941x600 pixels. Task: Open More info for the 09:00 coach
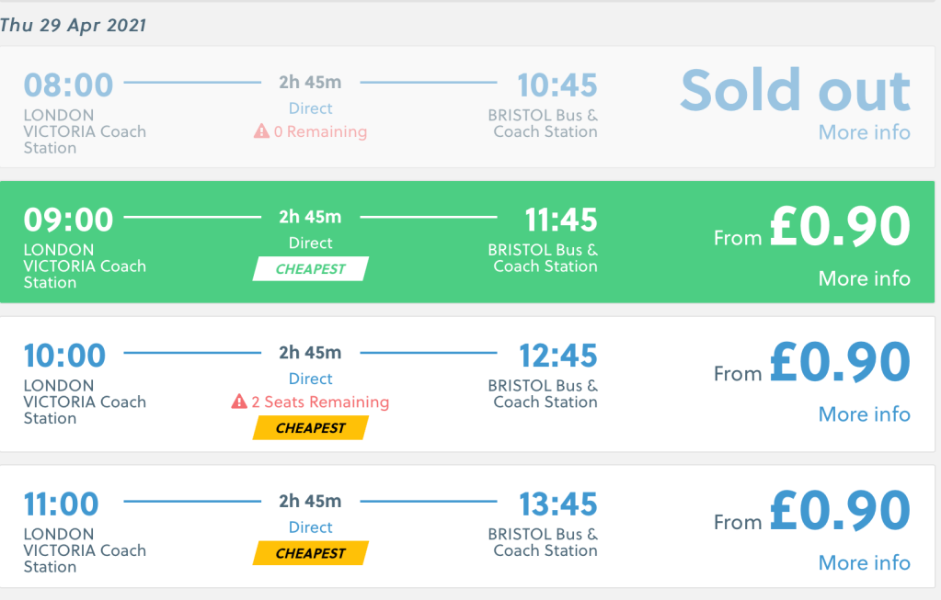tap(864, 278)
